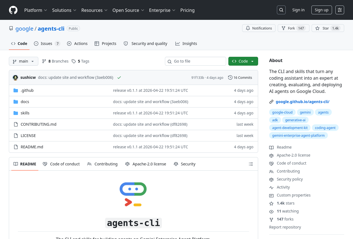Click the Go to file search field
This screenshot has height=239, width=353.
(196, 61)
